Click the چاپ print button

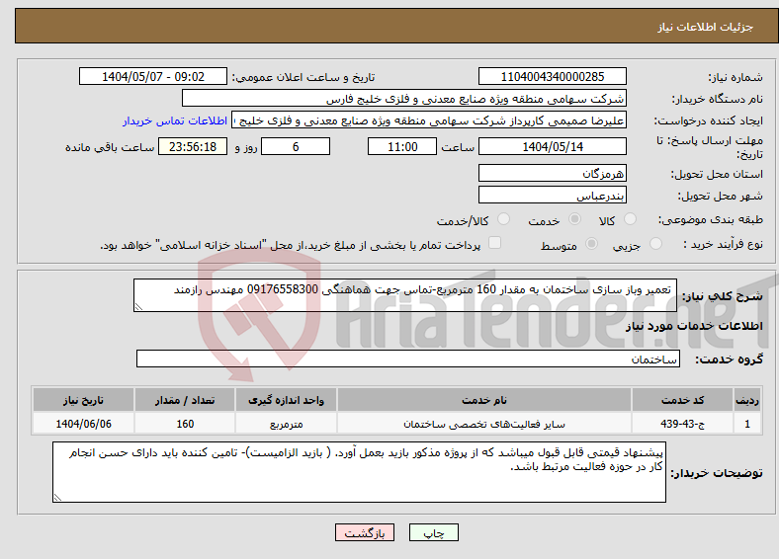point(434,532)
